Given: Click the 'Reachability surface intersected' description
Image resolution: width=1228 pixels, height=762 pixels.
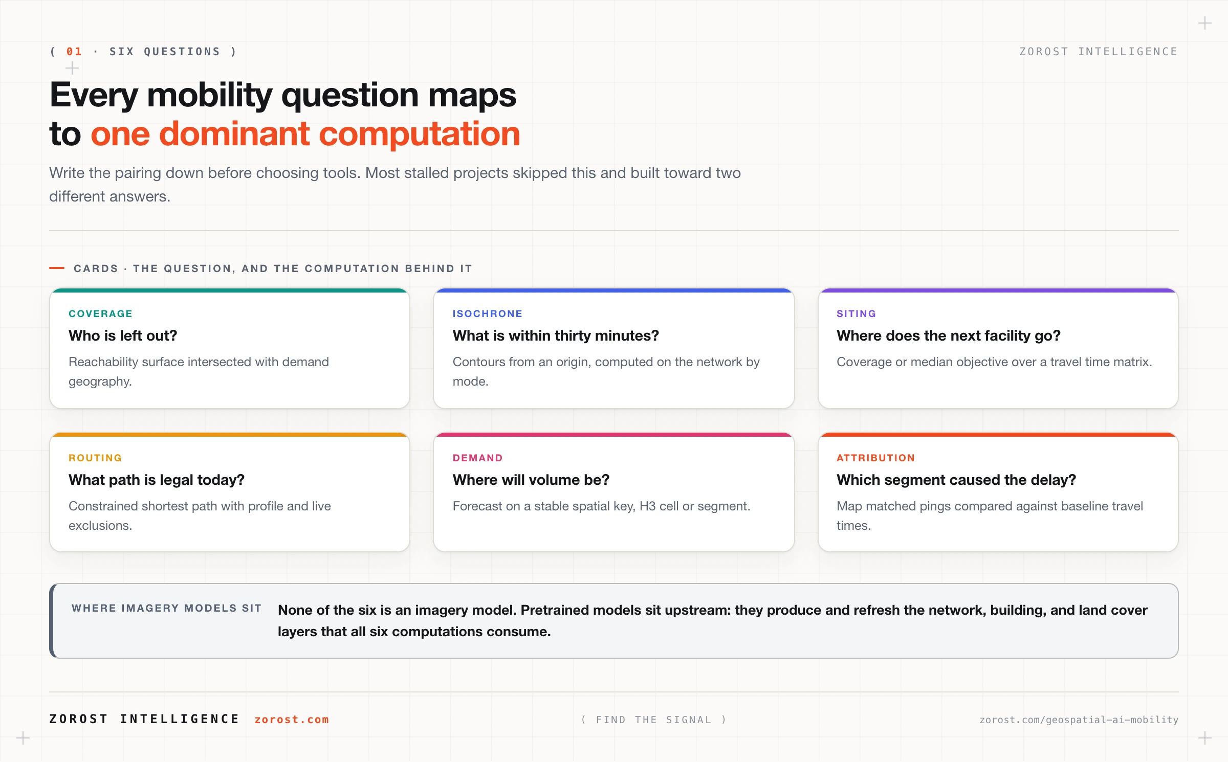Looking at the screenshot, I should 199,371.
